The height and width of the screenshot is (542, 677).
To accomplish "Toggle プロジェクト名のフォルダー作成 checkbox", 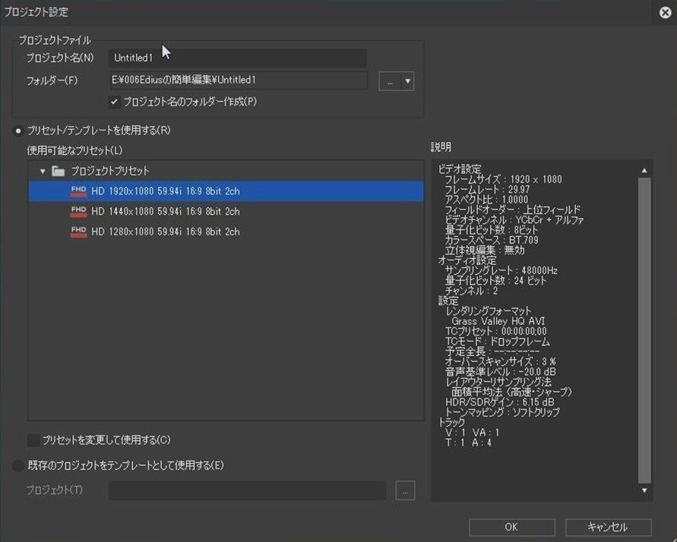I will 115,102.
